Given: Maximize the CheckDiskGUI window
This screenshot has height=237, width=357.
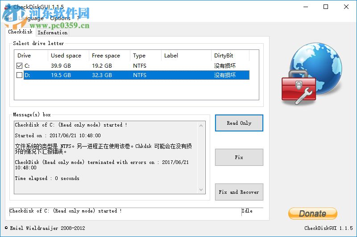Looking at the screenshot, I should [x=326, y=7].
